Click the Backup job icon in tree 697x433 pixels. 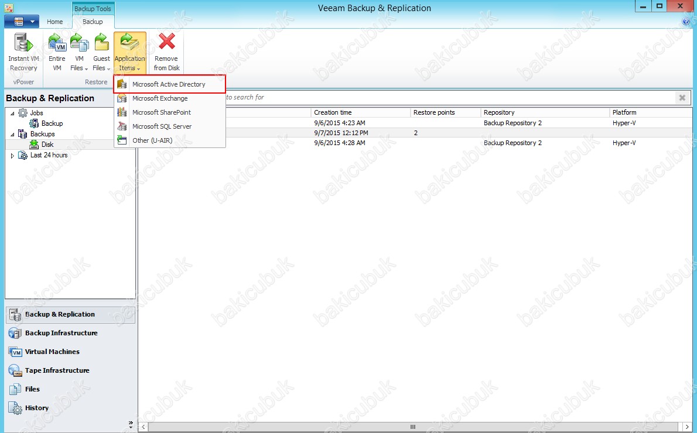pos(34,123)
